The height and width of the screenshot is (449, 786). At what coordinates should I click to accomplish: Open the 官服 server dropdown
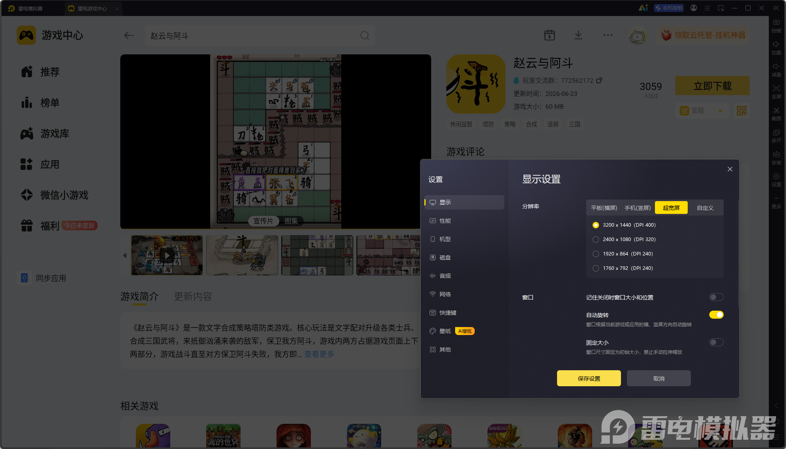702,111
